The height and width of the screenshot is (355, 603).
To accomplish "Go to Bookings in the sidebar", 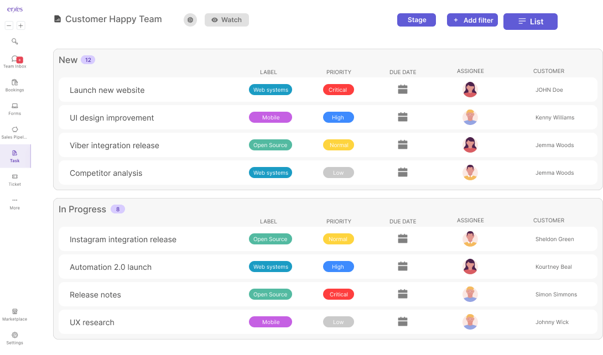I will tap(14, 85).
